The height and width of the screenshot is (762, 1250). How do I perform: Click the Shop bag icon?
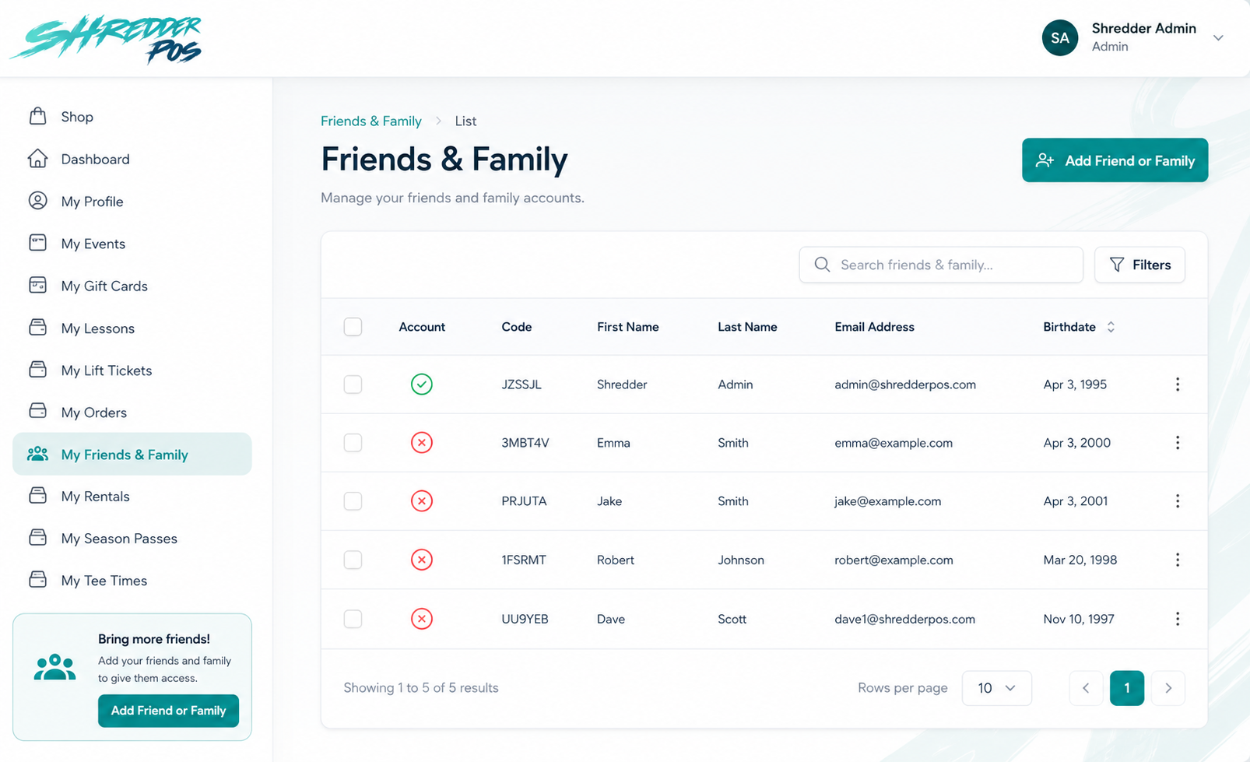click(x=37, y=117)
